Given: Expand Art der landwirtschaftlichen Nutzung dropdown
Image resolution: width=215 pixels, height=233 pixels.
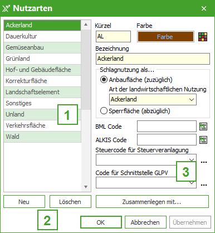Looking at the screenshot, I should (192, 100).
